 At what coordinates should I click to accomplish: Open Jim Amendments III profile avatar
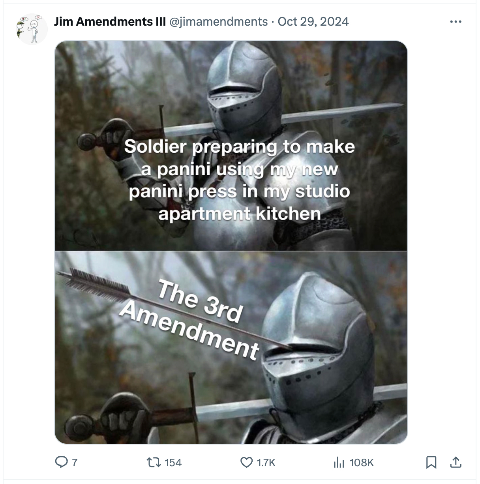point(32,29)
